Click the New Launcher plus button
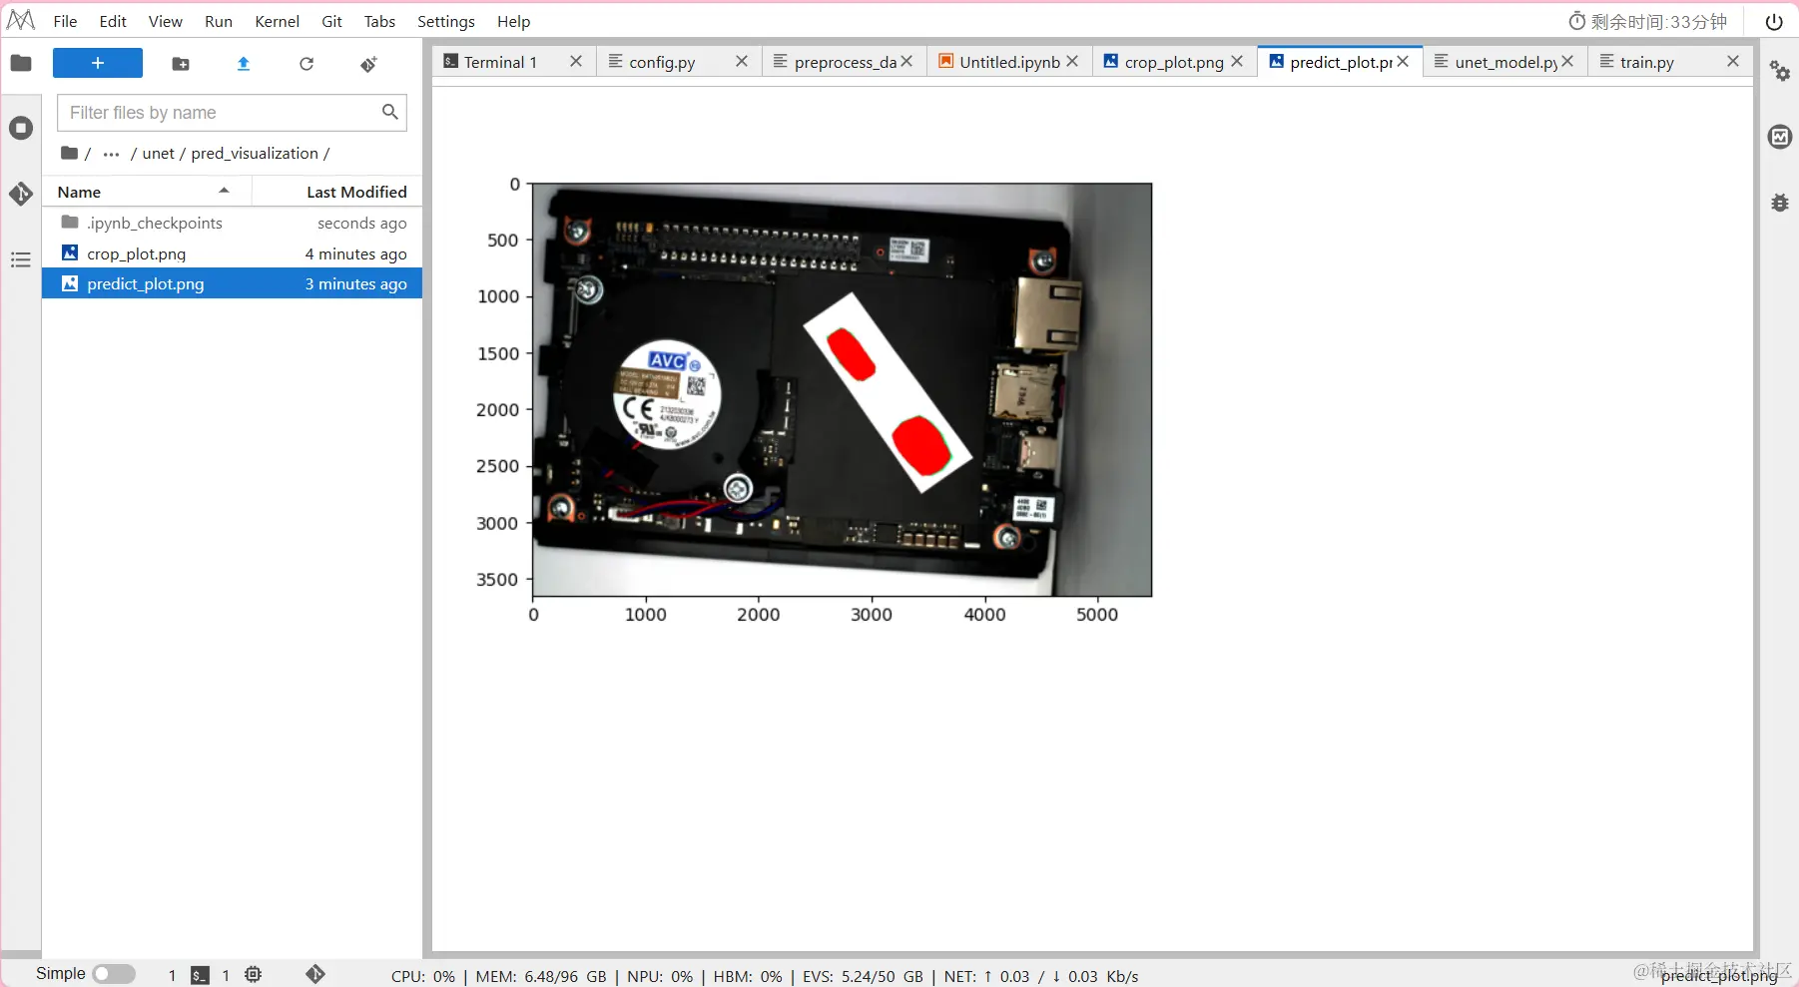 click(x=97, y=63)
